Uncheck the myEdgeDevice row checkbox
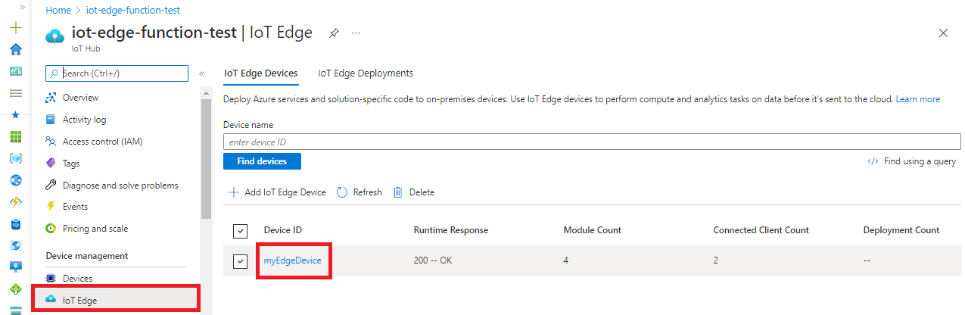The width and height of the screenshot is (965, 315). point(240,261)
